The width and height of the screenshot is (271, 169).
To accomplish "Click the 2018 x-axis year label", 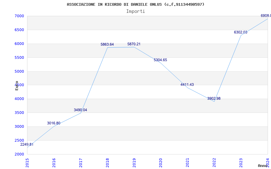I will pos(107,163).
